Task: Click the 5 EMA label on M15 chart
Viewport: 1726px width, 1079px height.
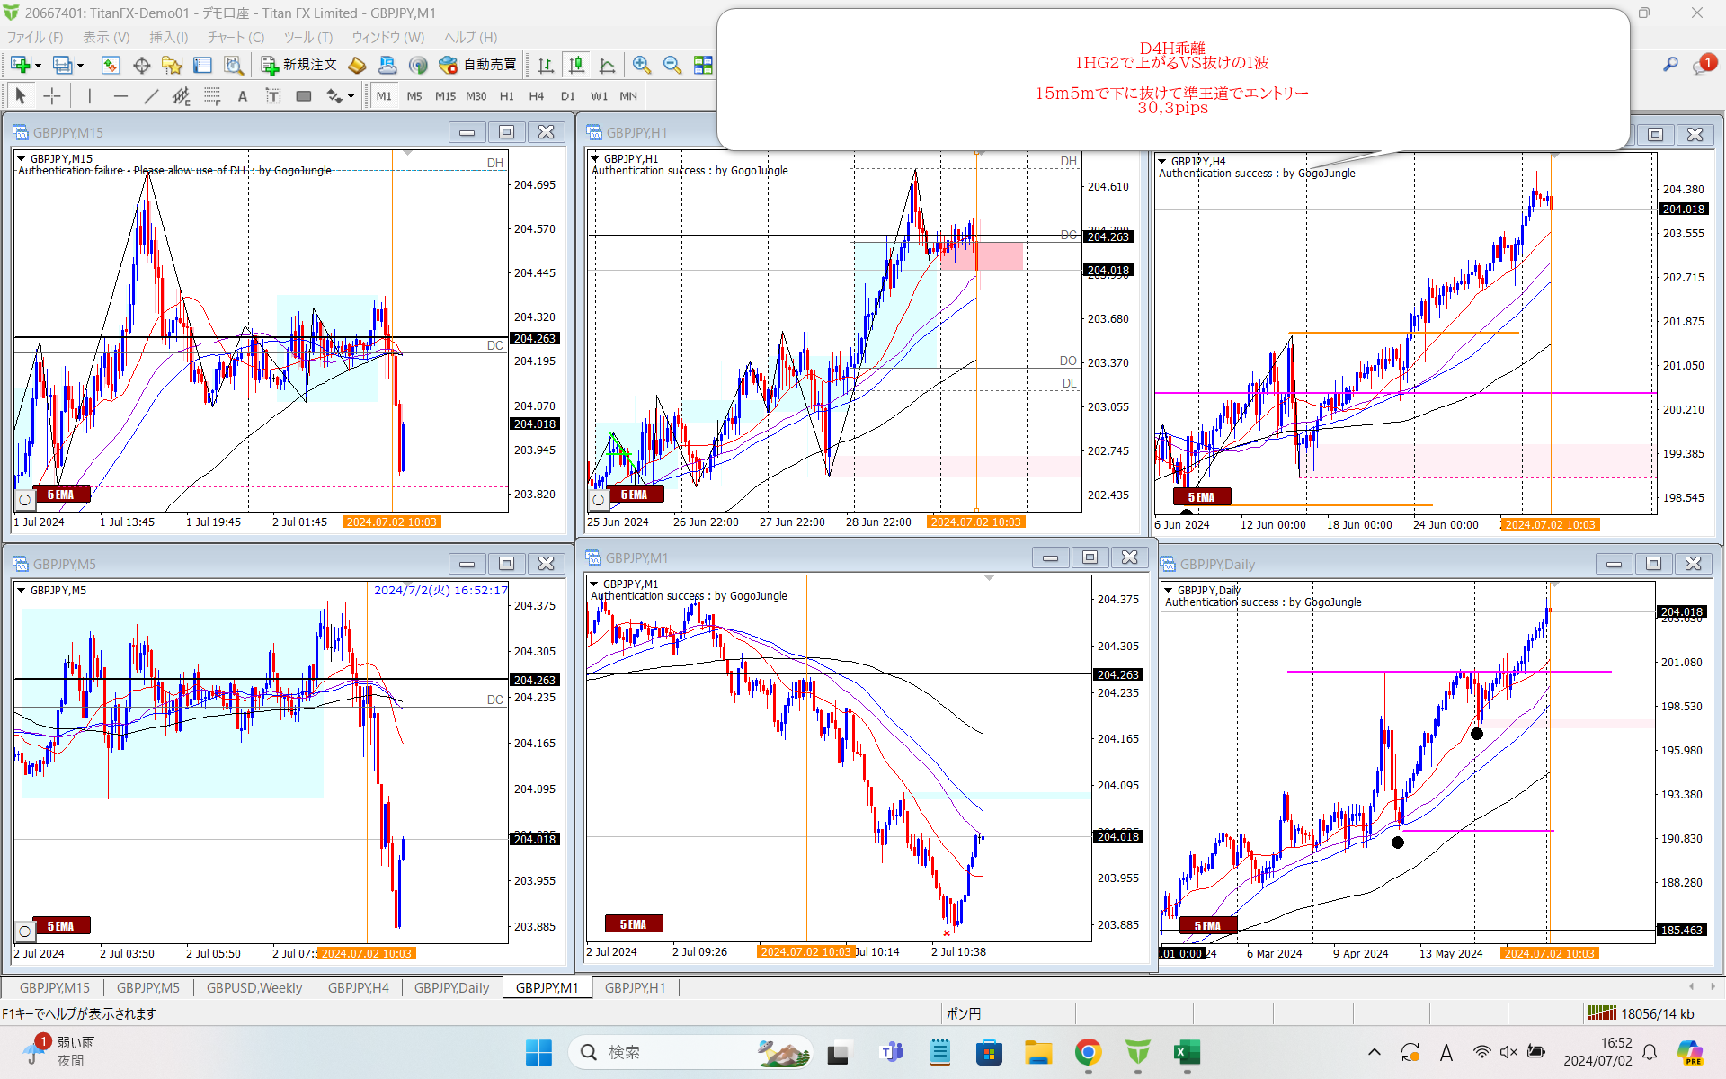Action: point(60,495)
